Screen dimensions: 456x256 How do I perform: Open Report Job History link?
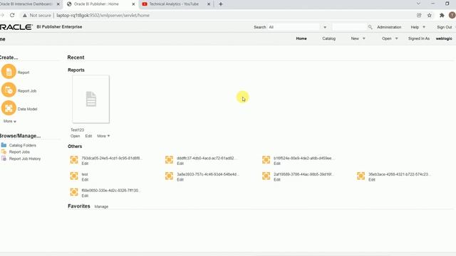pos(25,159)
